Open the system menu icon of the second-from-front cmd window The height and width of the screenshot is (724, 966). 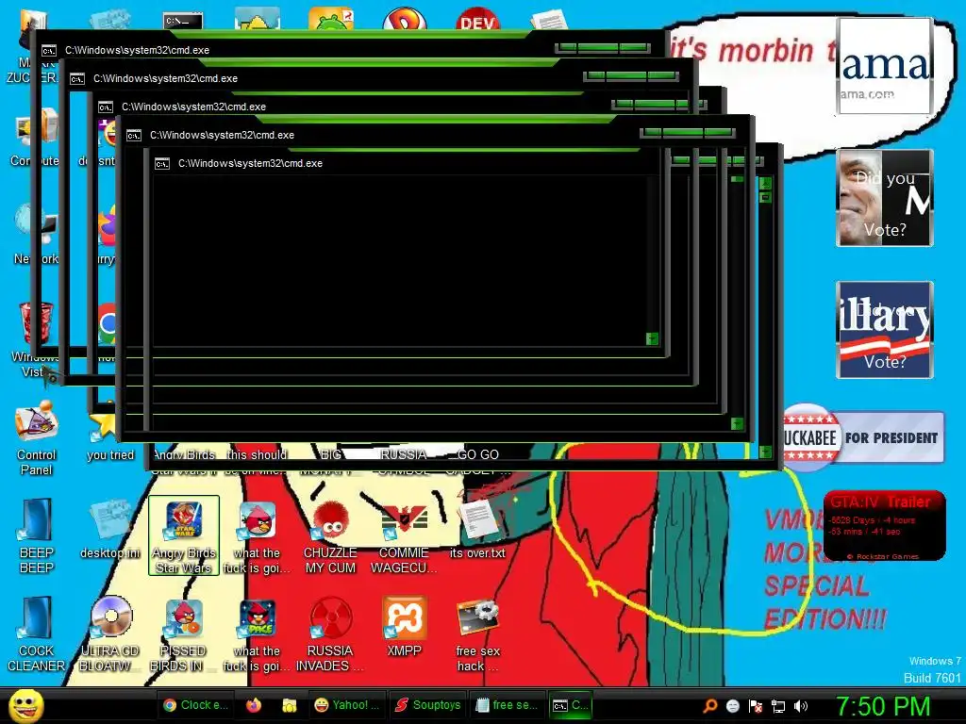tap(134, 136)
